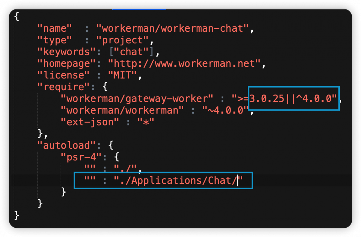361x237 pixels.
Task: Select the "*" value of ext-json
Action: [x=146, y=122]
